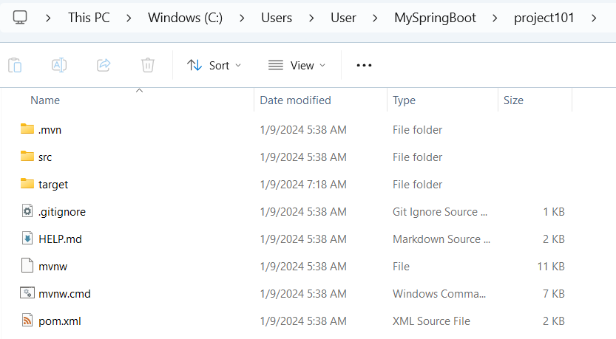
Task: Select the .gitignore file icon
Action: (27, 211)
